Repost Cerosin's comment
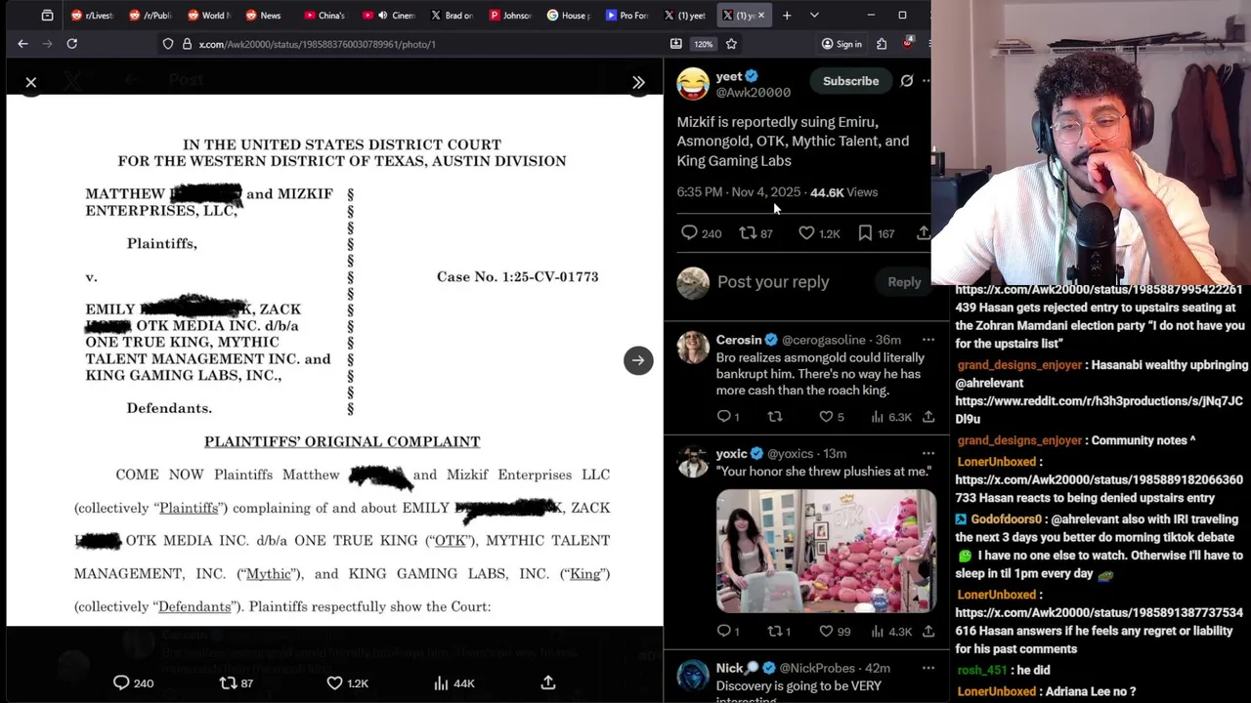Viewport: 1251px width, 703px height. (775, 417)
